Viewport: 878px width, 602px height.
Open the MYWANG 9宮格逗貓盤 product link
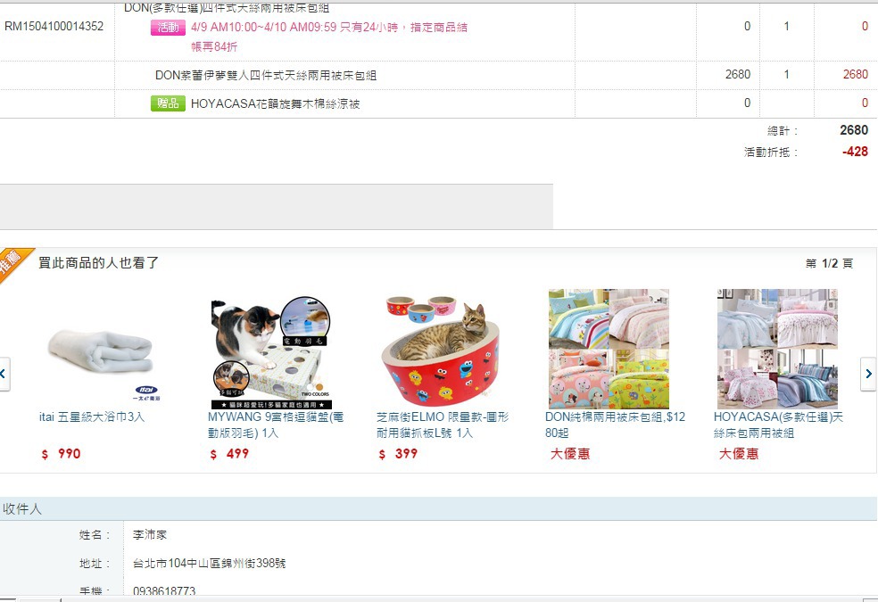point(276,425)
